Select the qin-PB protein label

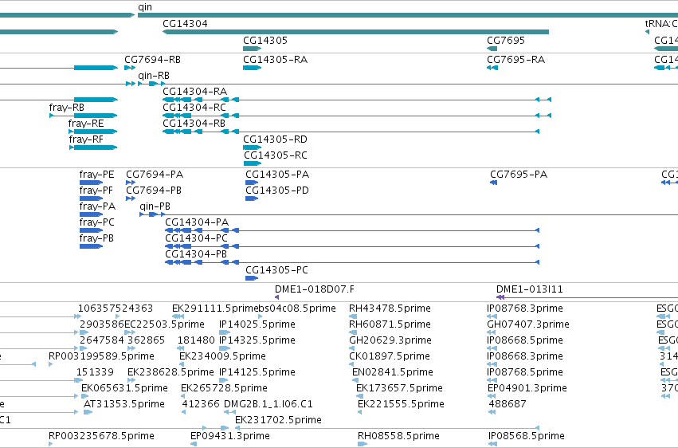point(155,206)
